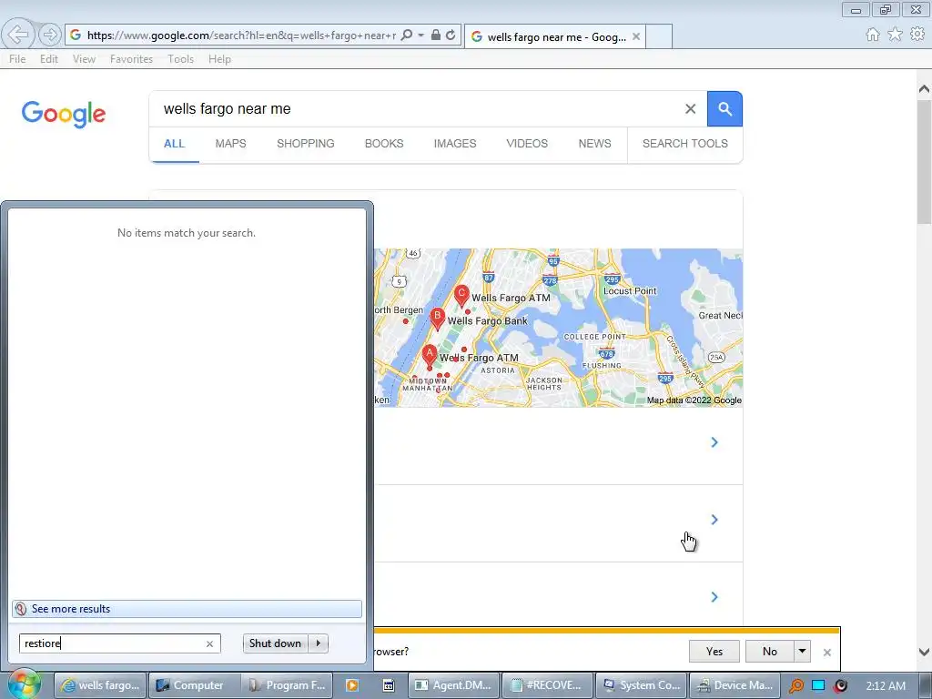The width and height of the screenshot is (932, 699).
Task: Click the Shut down button
Action: click(x=275, y=643)
